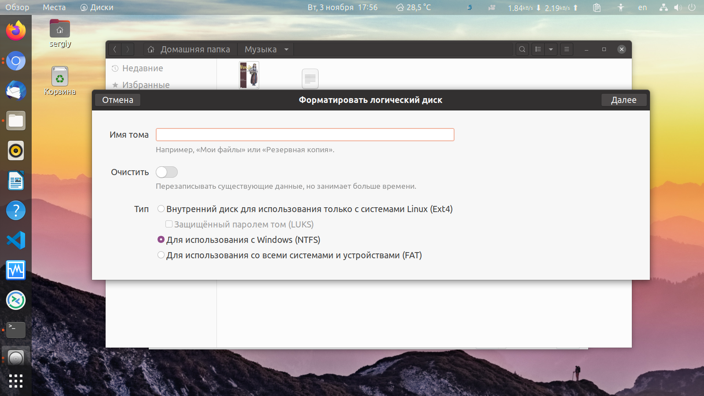Open the hamburger menu in the Files window
Viewport: 704px width, 396px height.
pyautogui.click(x=567, y=49)
